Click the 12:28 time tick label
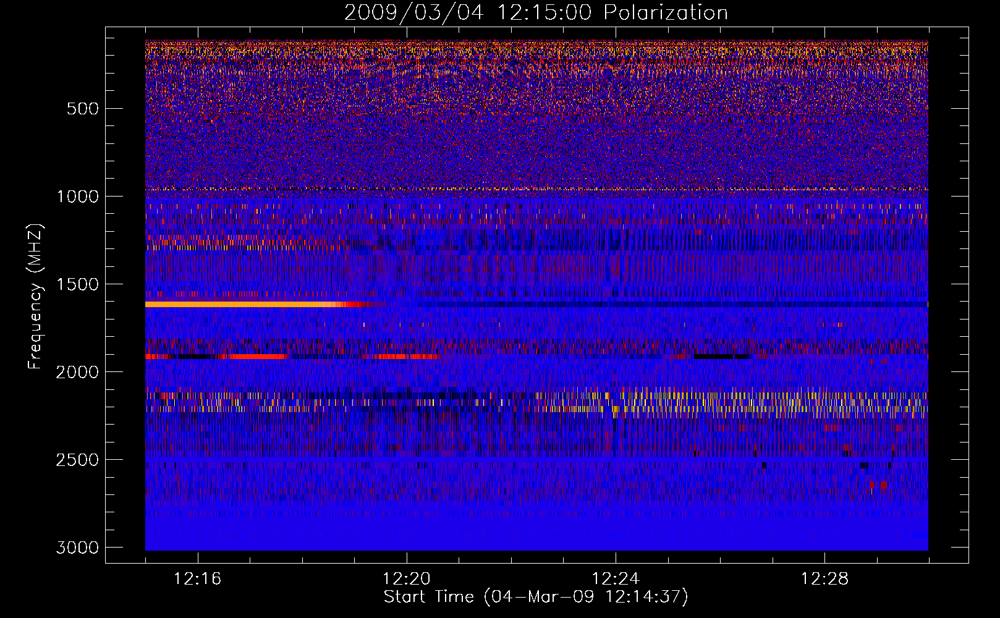This screenshot has height=618, width=1000. pos(824,579)
